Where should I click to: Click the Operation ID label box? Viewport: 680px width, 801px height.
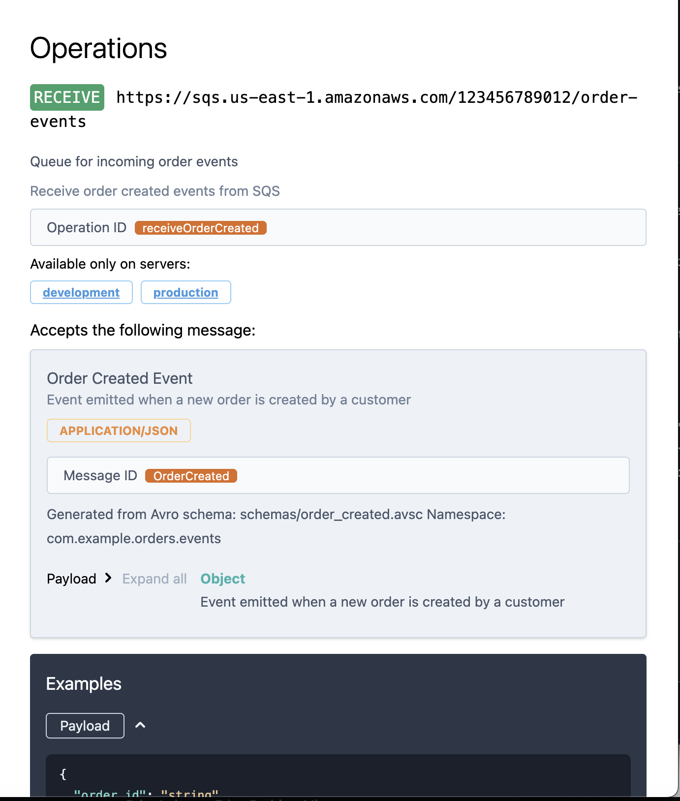(x=87, y=228)
